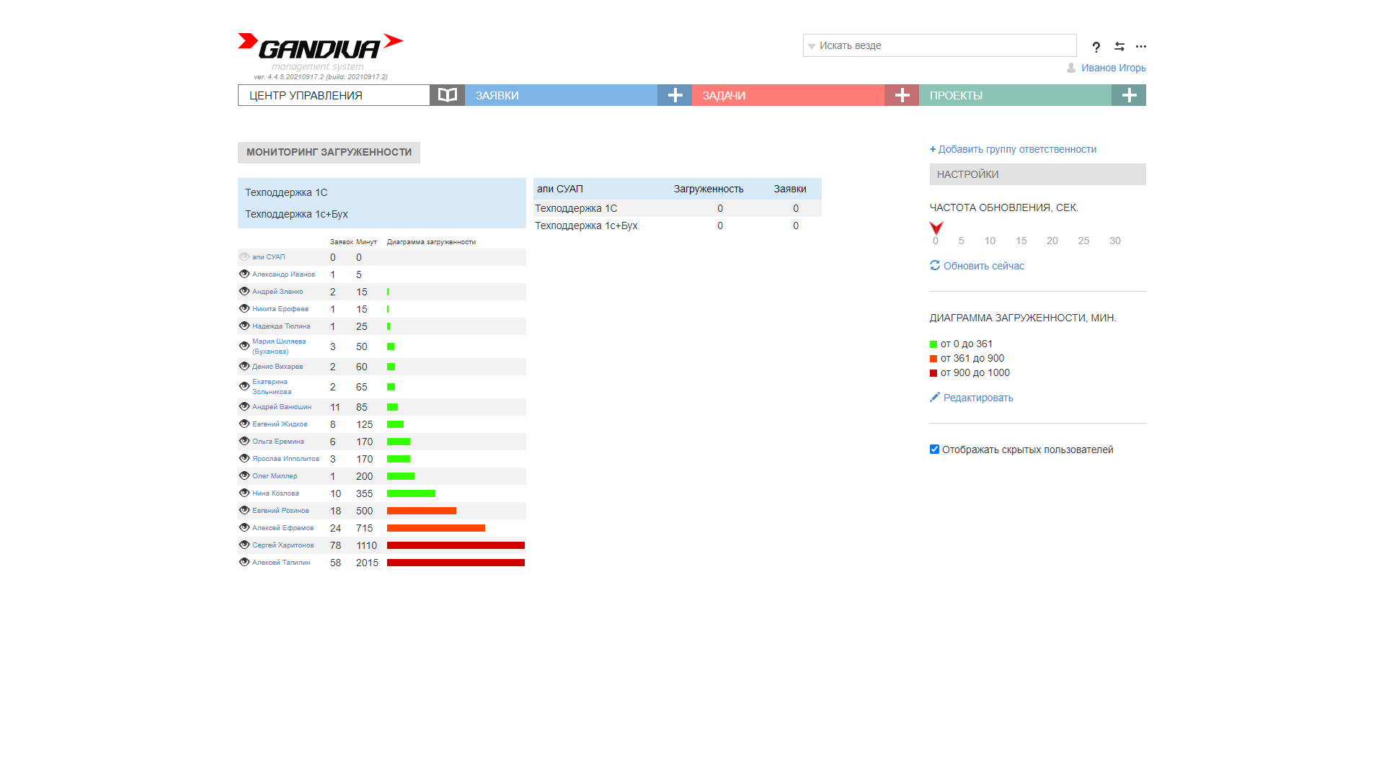Image resolution: width=1384 pixels, height=778 pixels.
Task: Add new project with Проекты plus button
Action: click(1129, 95)
